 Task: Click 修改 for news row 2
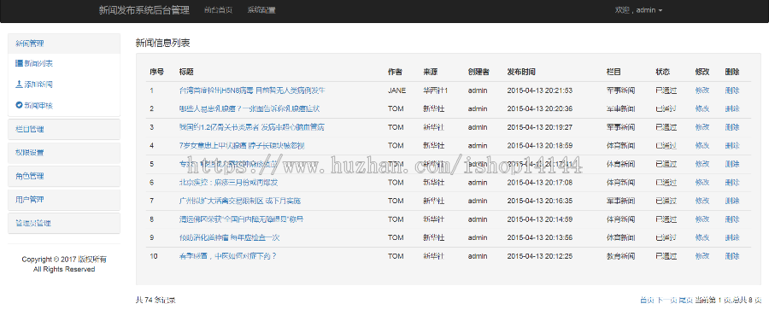[702, 108]
